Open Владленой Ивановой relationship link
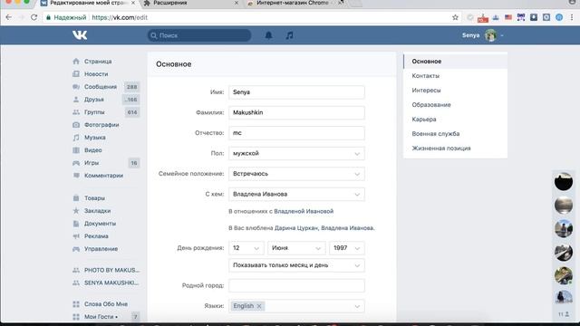The image size is (580, 326). (304, 211)
